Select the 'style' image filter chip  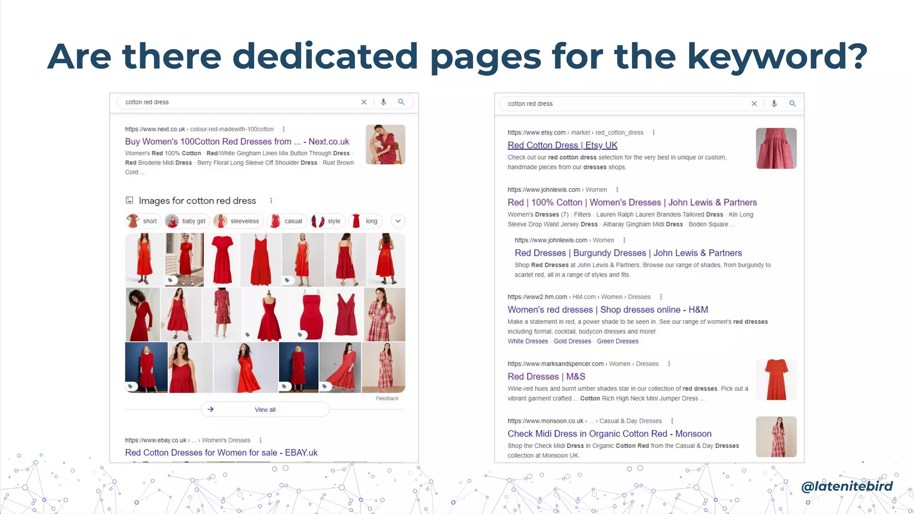pos(327,221)
